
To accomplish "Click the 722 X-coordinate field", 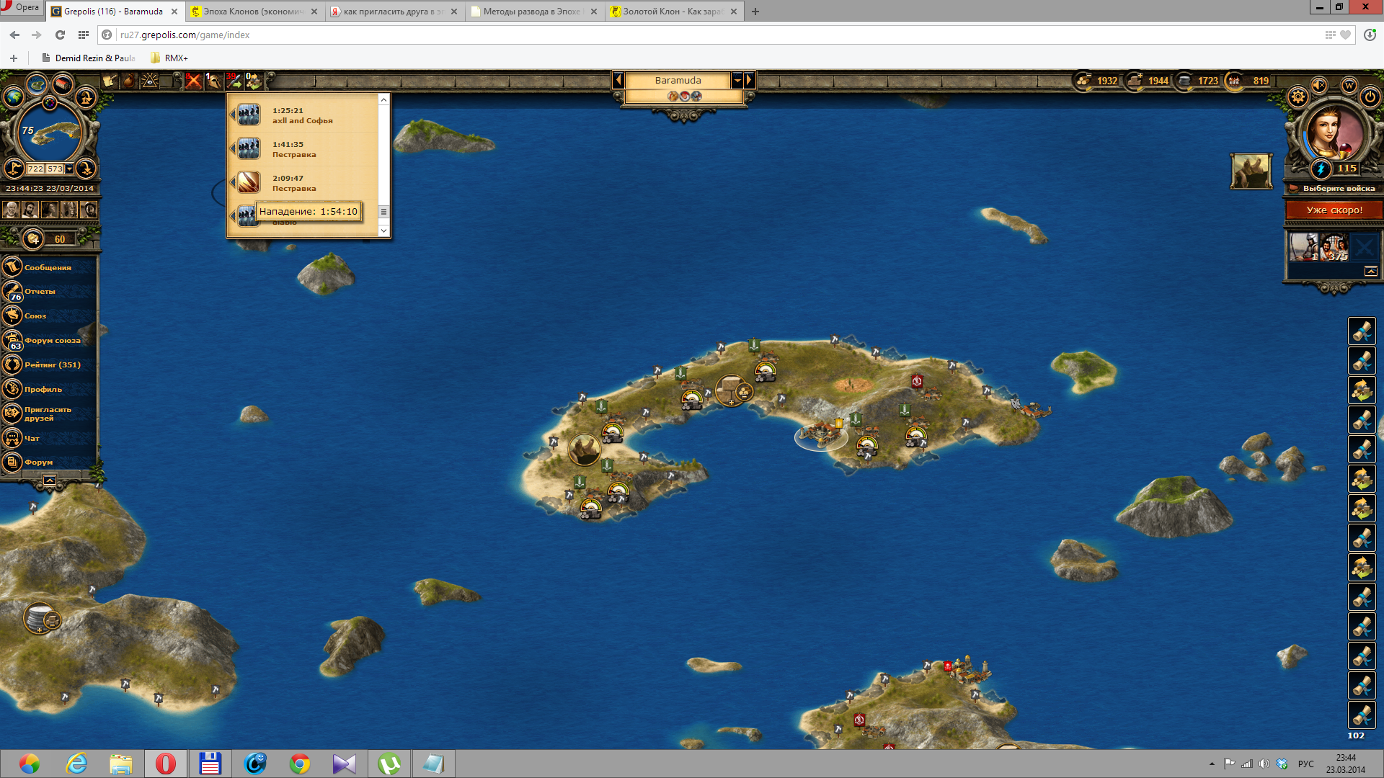I will (x=35, y=169).
